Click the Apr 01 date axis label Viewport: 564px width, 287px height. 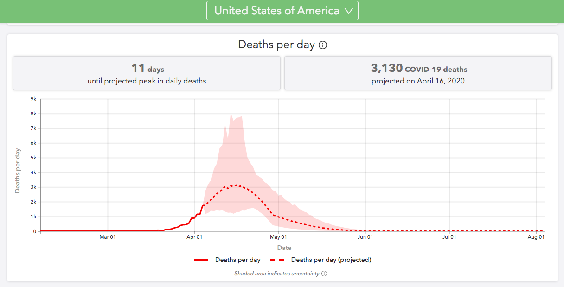click(x=194, y=237)
